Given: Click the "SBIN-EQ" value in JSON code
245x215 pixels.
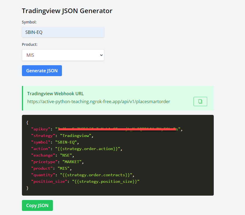Looking at the screenshot, I should 66,142.
